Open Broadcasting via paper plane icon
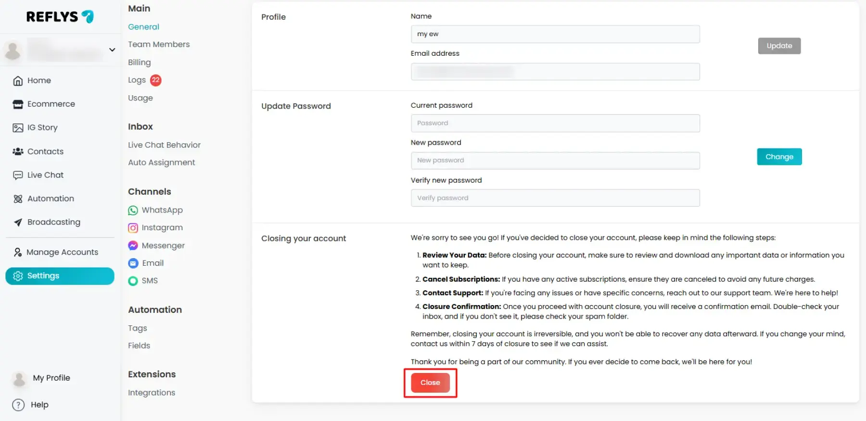This screenshot has height=421, width=866. 18,222
